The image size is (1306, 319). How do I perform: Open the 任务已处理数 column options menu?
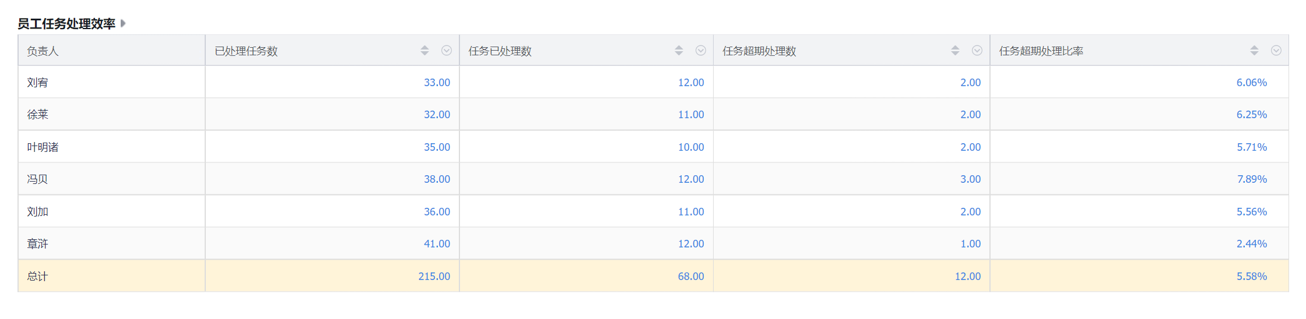click(x=701, y=51)
